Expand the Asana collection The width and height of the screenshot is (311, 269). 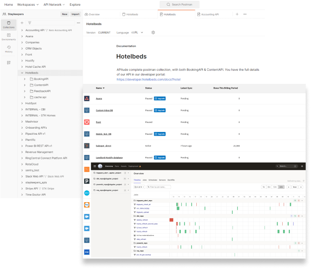click(22, 36)
